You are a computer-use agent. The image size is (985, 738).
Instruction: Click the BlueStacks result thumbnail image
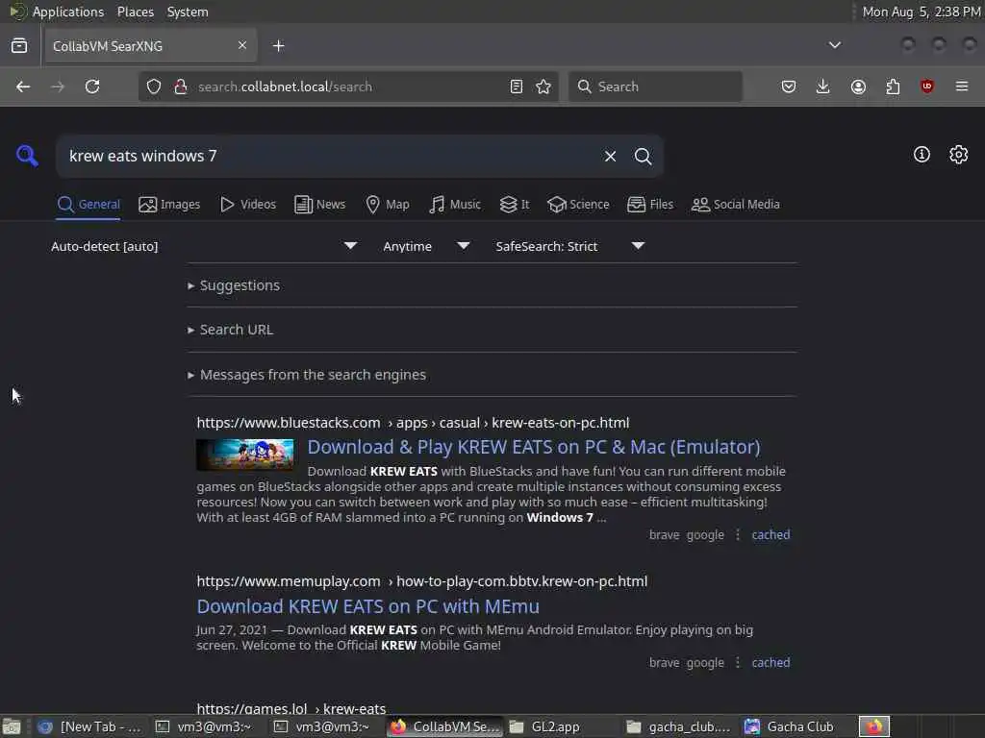245,455
